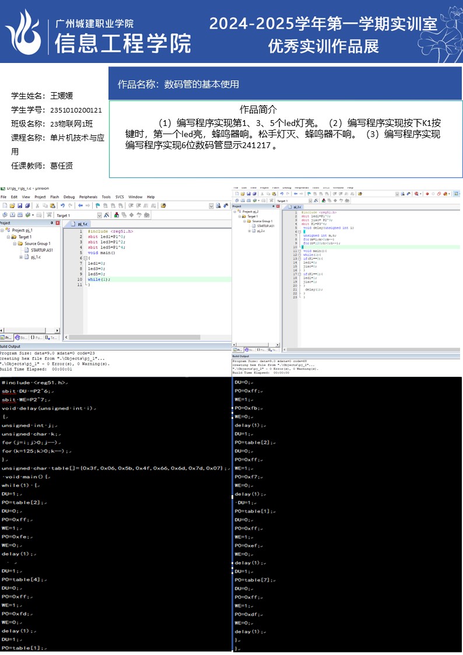Toggle the auto-hide pin on pj_1 Project panel

tap(51, 223)
